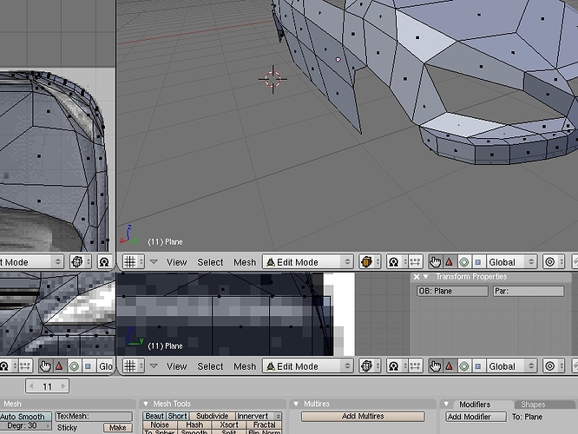Viewport: 578px width, 434px height.
Task: Toggle move object centers only in bottom-right view header
Action: pos(415,366)
